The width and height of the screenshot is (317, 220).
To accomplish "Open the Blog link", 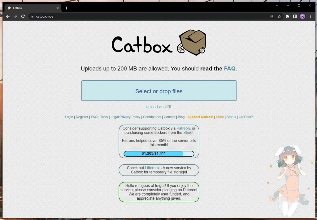I will pyautogui.click(x=181, y=117).
